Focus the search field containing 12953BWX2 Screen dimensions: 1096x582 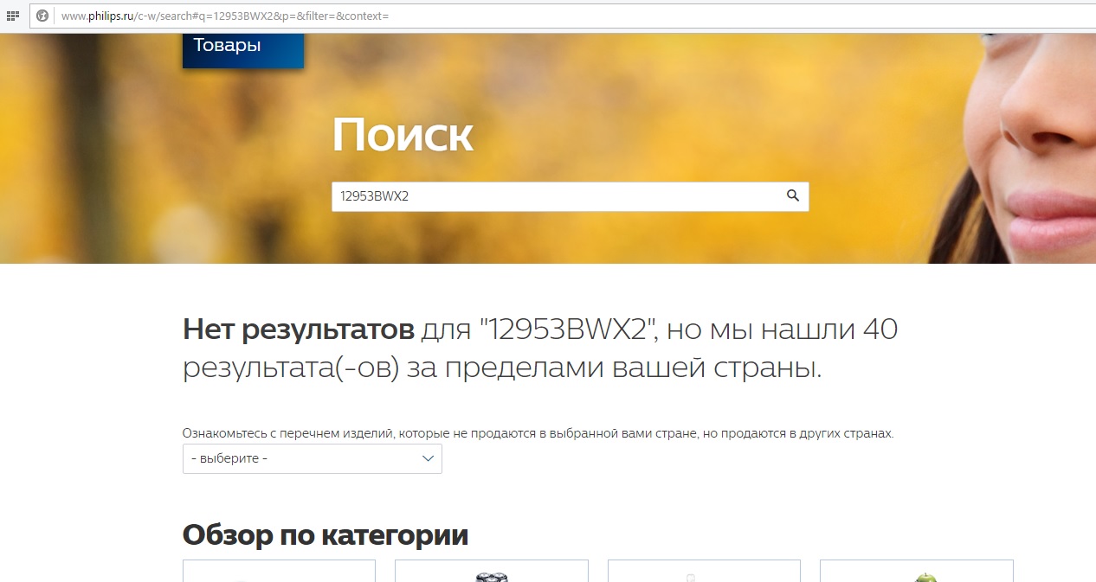554,196
